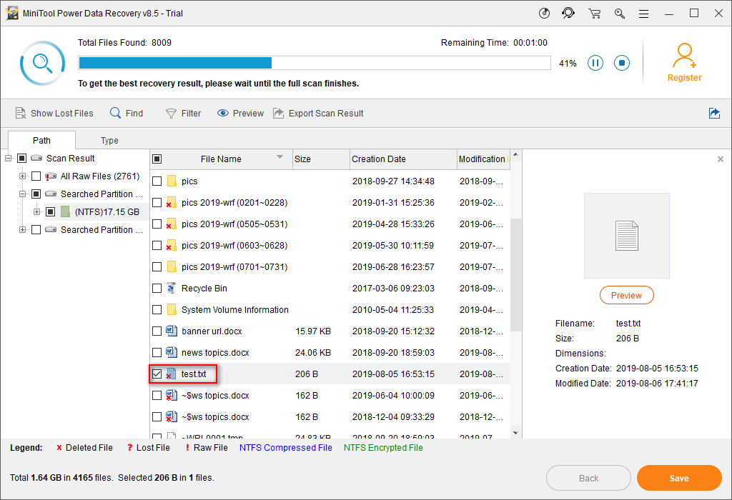Collapse the first Searched Partition node
This screenshot has height=500, width=732.
coord(22,194)
